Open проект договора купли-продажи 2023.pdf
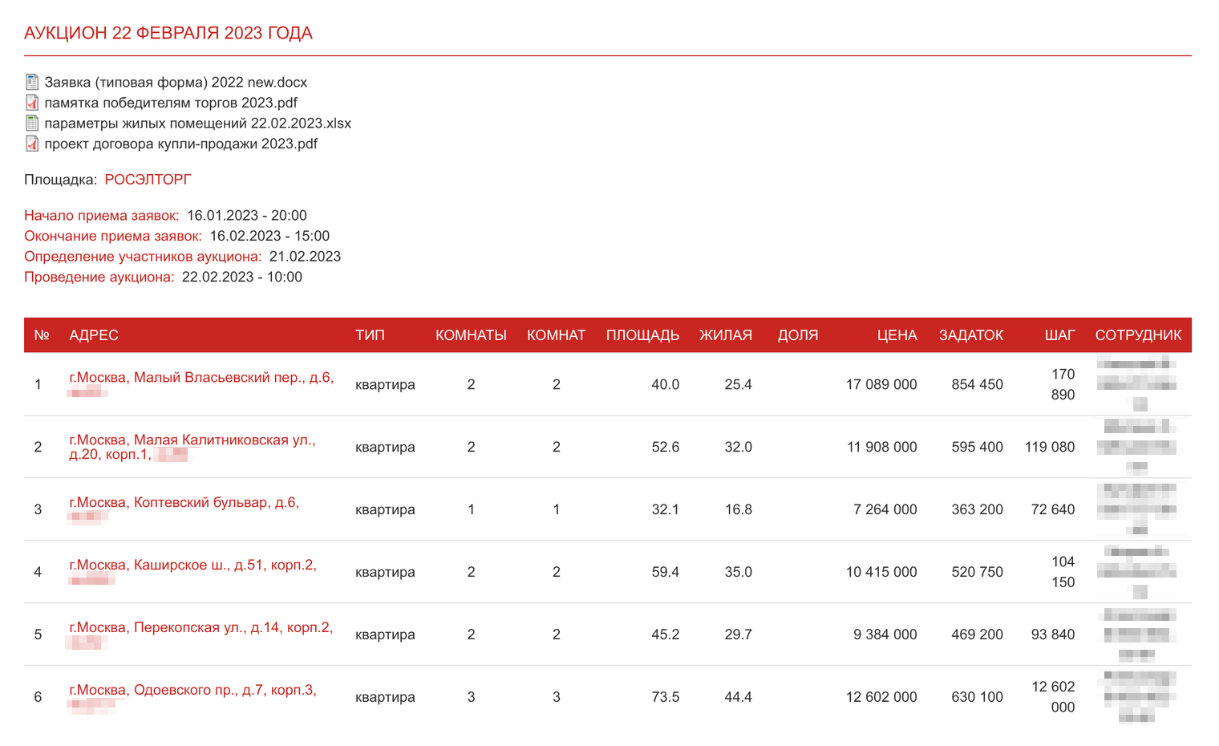The width and height of the screenshot is (1219, 746). 180,144
